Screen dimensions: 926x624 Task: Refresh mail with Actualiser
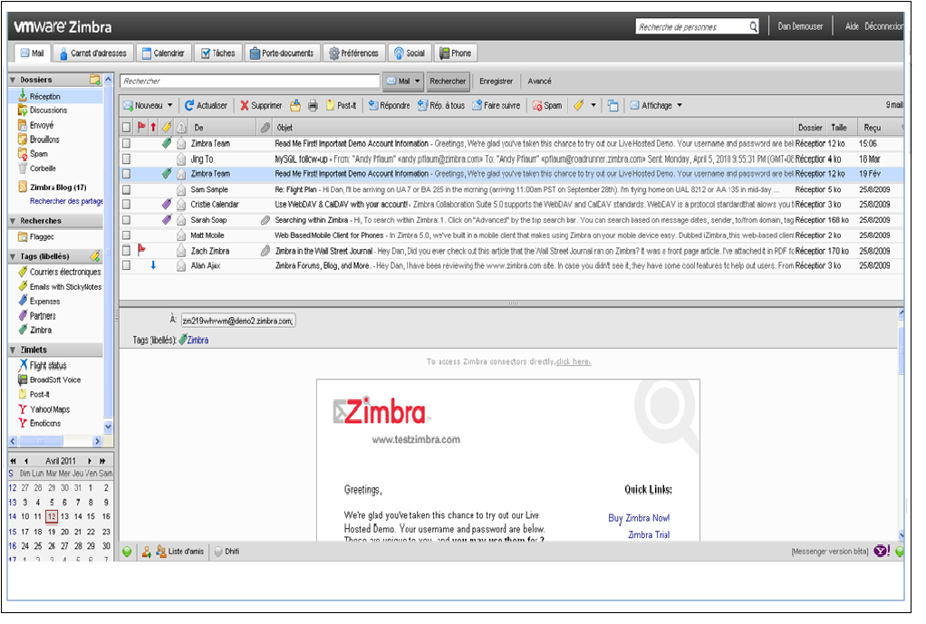click(206, 106)
